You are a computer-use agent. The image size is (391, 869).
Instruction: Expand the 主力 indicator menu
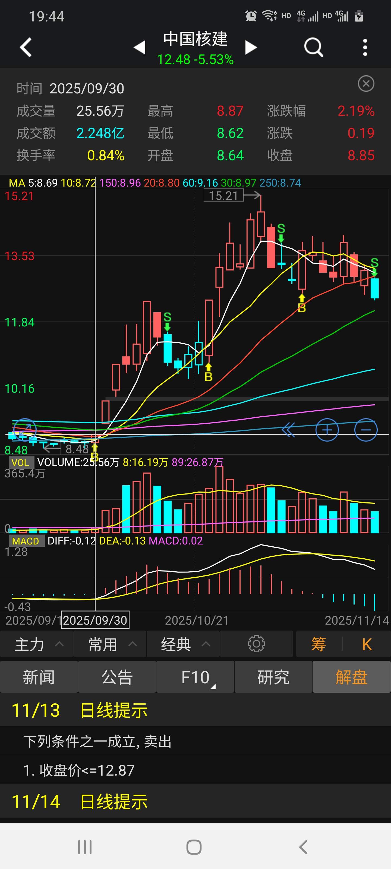[36, 644]
